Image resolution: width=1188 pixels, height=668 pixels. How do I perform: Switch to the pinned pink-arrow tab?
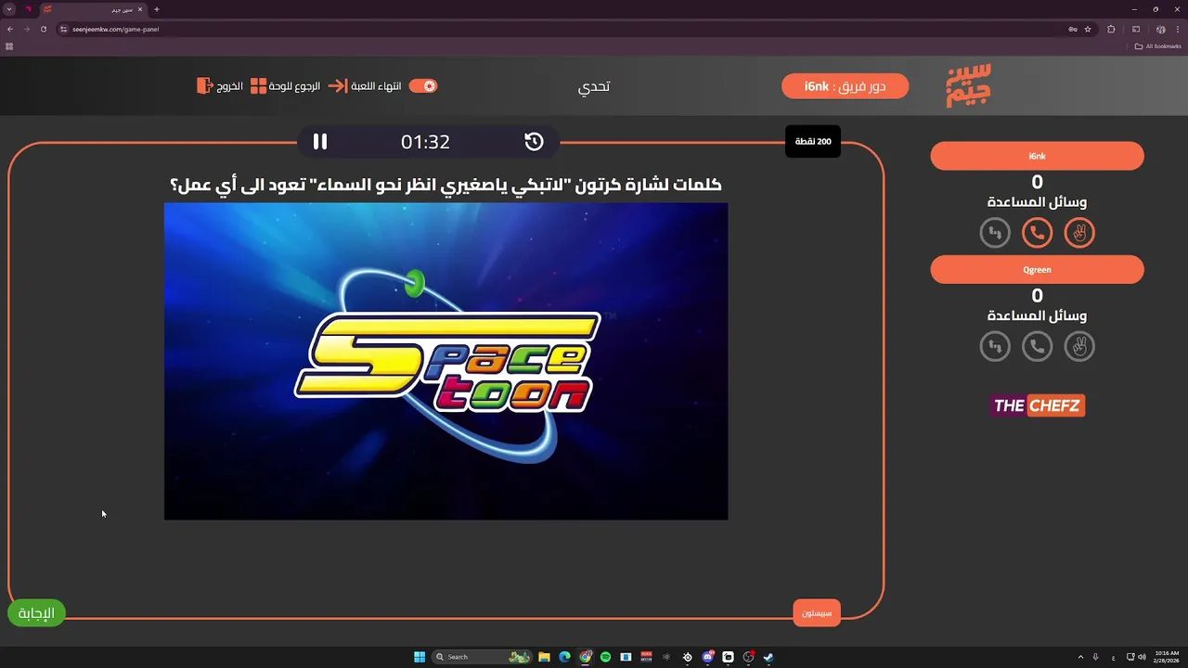pos(28,9)
